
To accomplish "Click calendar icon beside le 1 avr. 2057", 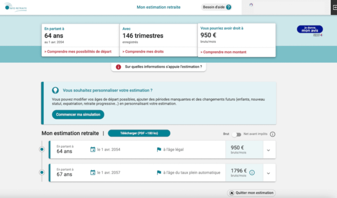I will point(92,172).
